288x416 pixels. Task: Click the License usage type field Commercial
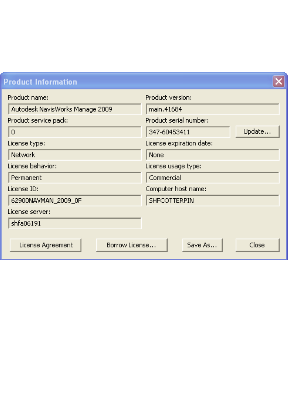tap(213, 177)
